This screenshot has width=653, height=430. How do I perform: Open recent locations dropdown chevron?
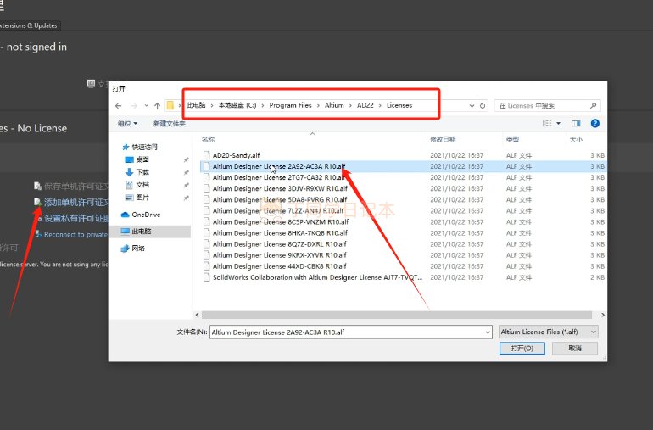(146, 106)
